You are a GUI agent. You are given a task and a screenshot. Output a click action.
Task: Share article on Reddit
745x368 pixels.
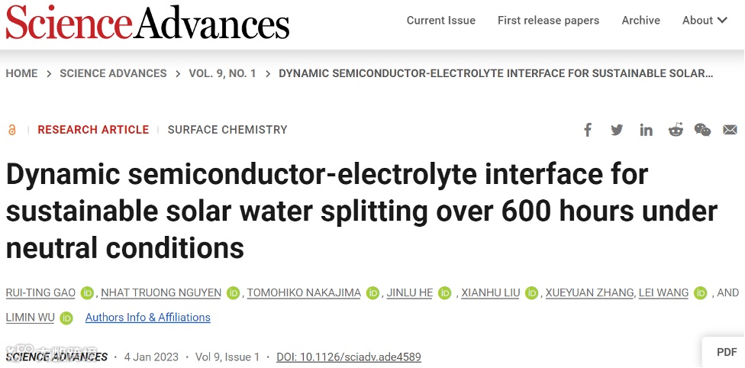coord(676,130)
